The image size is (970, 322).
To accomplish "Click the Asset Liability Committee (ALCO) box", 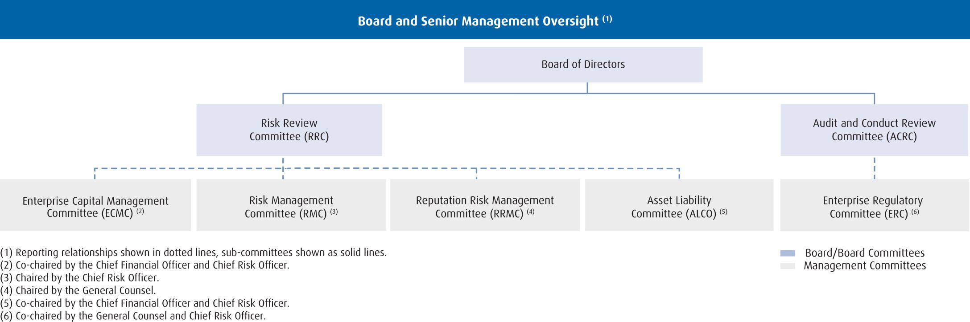I will tap(679, 206).
